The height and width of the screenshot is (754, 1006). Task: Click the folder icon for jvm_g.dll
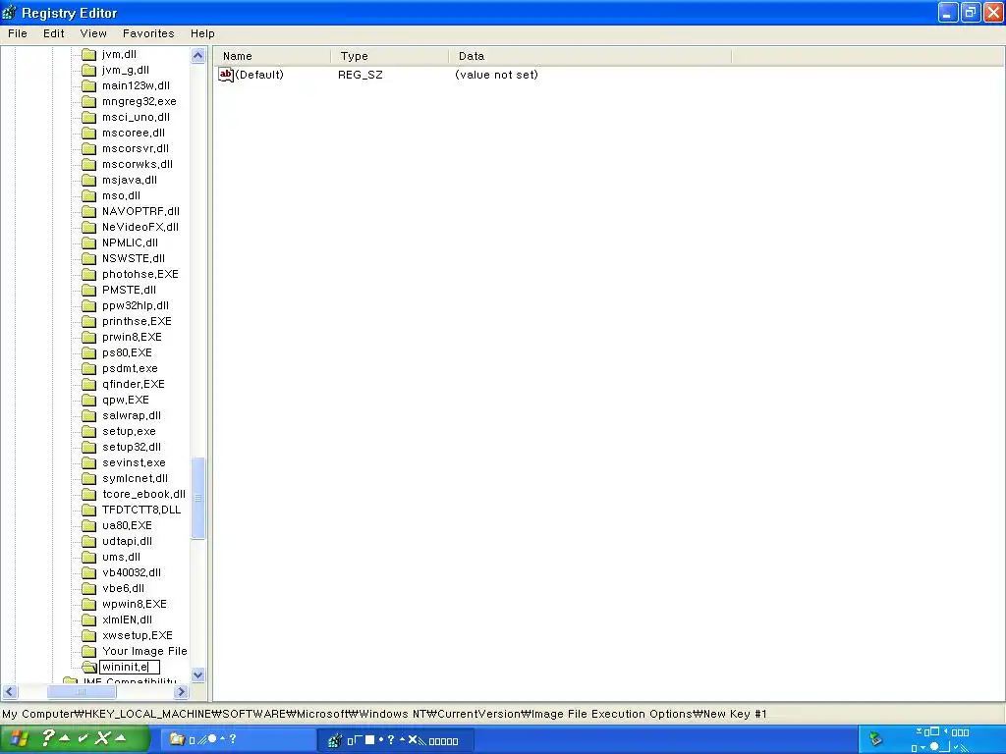point(89,70)
